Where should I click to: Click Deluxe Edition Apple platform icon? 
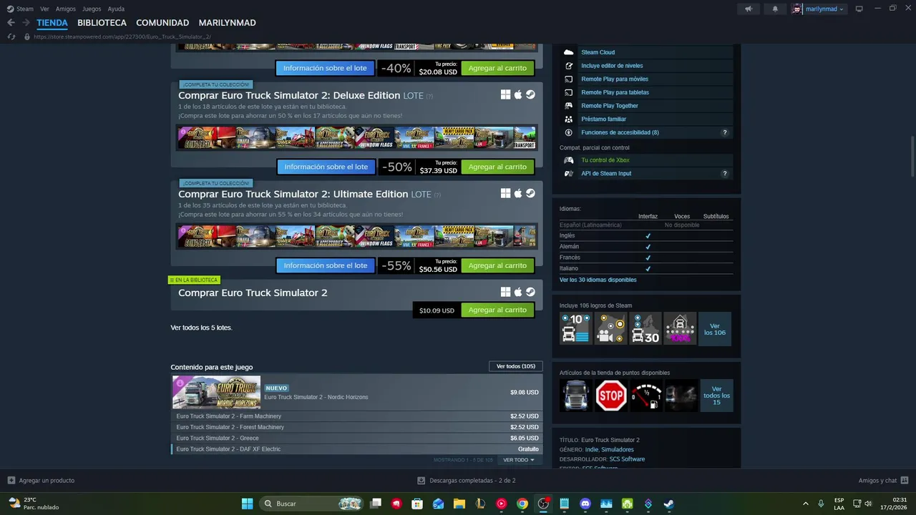pyautogui.click(x=518, y=94)
